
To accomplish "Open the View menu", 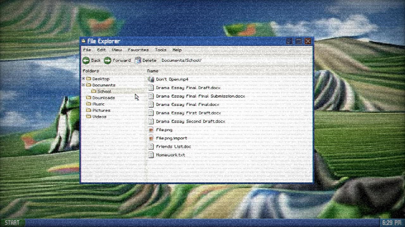I will pos(116,50).
